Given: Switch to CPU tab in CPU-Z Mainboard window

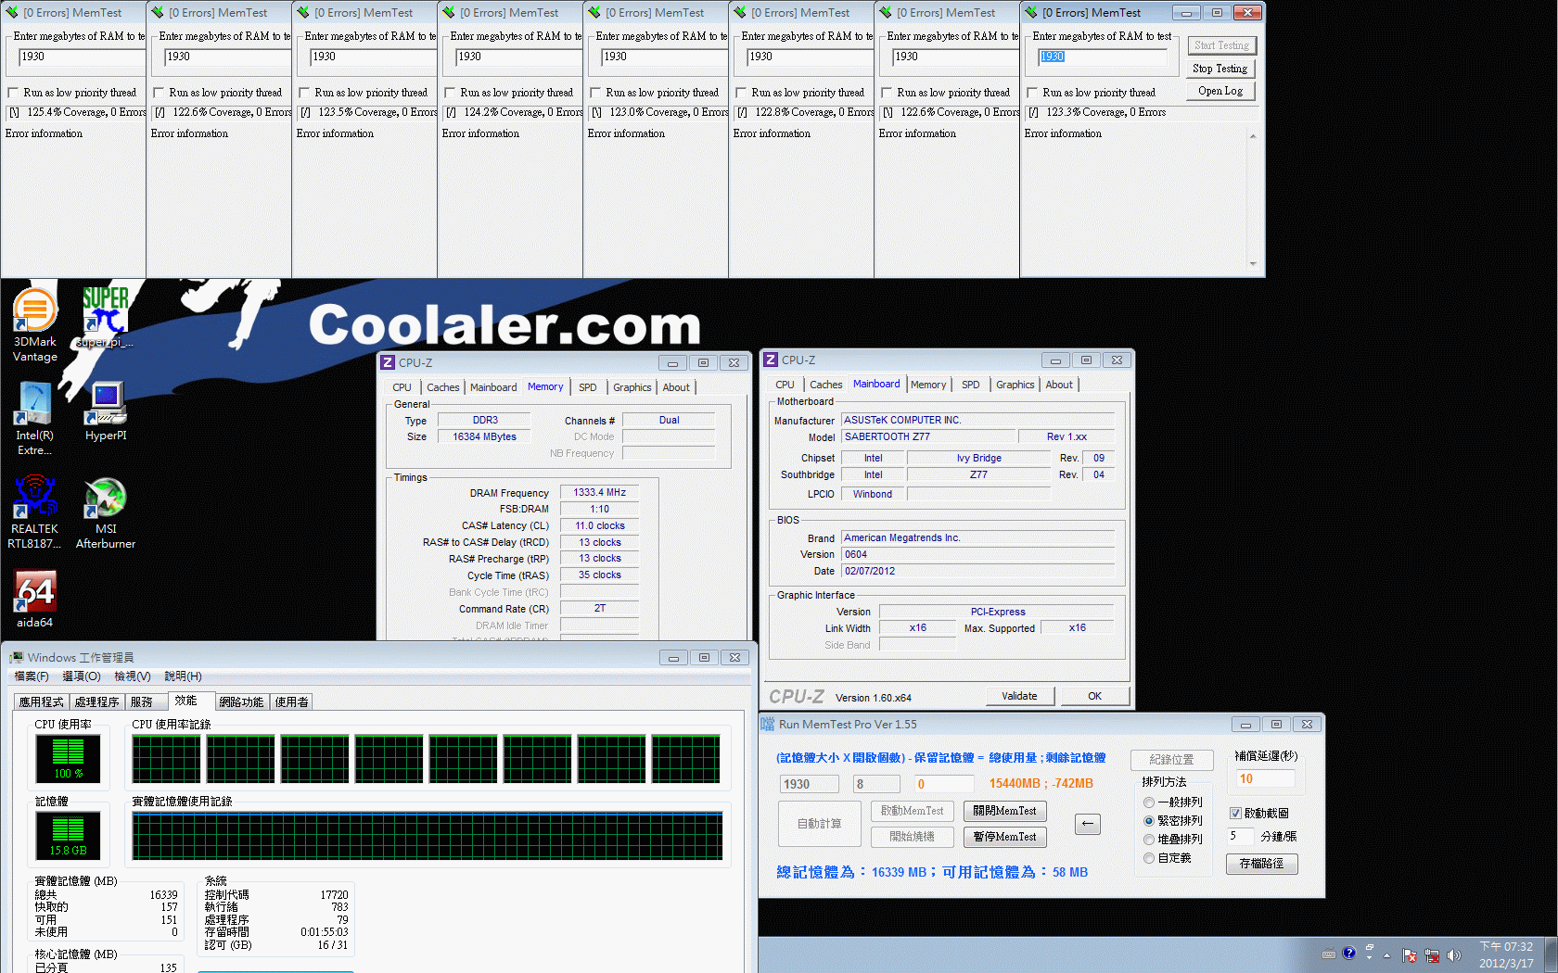Looking at the screenshot, I should pyautogui.click(x=785, y=385).
